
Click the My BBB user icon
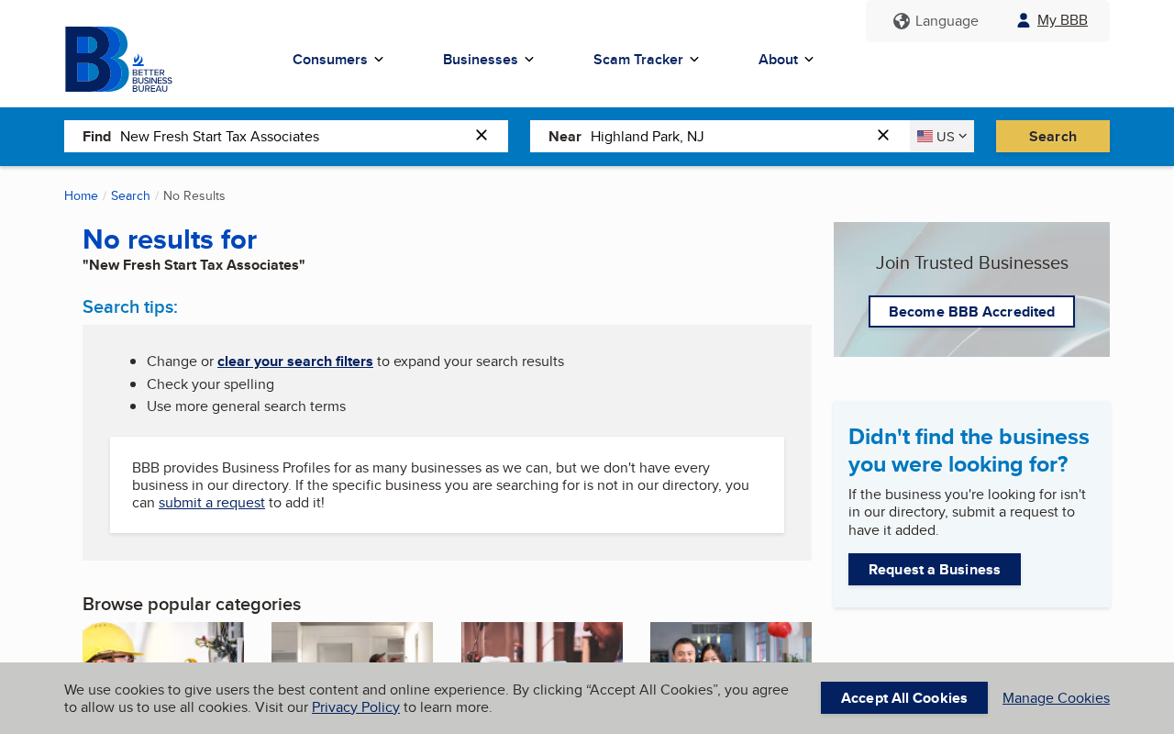click(1024, 20)
